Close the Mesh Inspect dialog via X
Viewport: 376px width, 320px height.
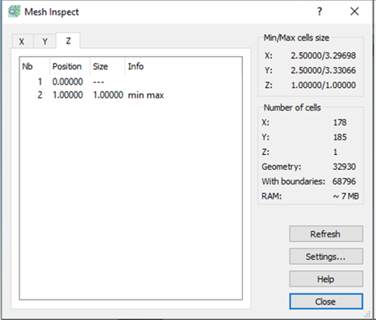354,12
